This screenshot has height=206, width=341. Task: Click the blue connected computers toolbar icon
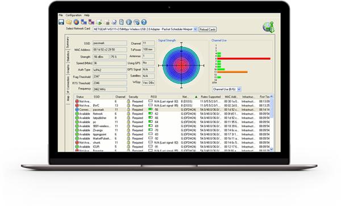pyautogui.click(x=84, y=22)
